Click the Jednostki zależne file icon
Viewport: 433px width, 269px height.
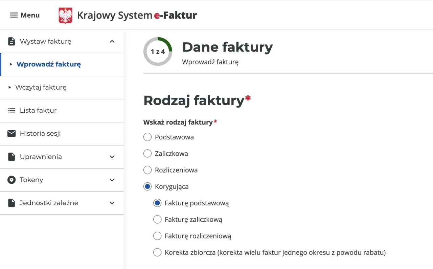(x=12, y=203)
